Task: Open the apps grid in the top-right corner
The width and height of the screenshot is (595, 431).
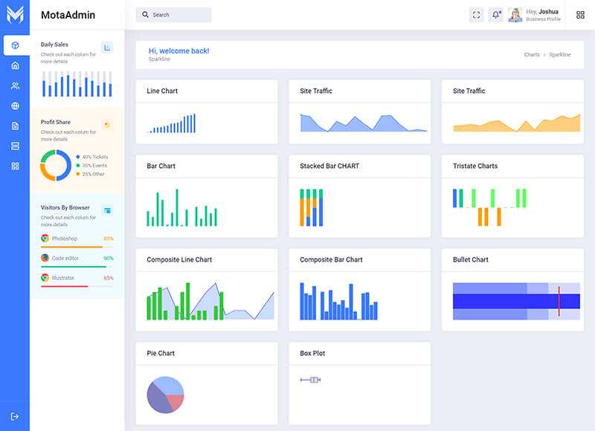Action: coord(580,15)
